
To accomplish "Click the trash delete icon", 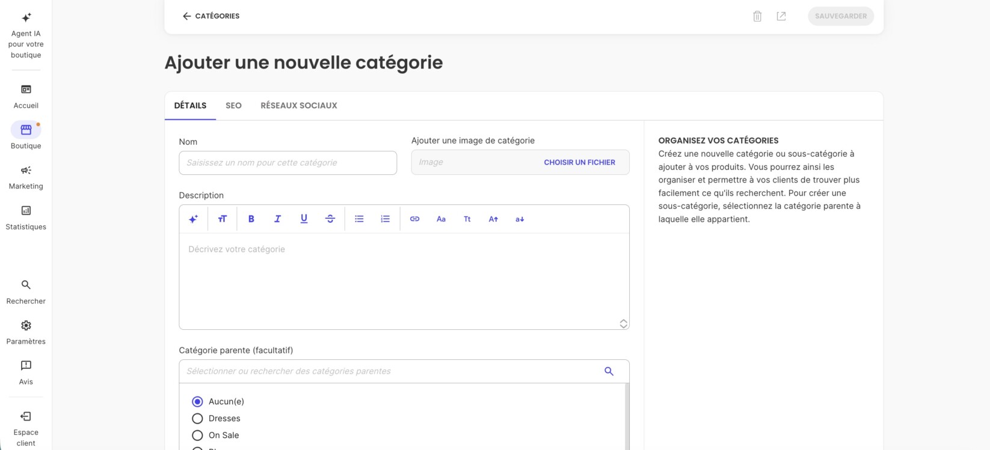I will click(757, 16).
